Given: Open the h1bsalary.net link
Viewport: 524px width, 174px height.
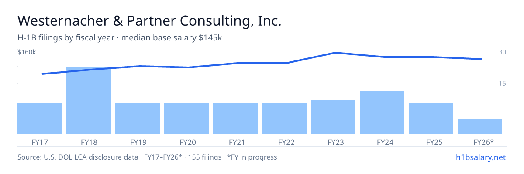Looking at the screenshot, I should (481, 157).
